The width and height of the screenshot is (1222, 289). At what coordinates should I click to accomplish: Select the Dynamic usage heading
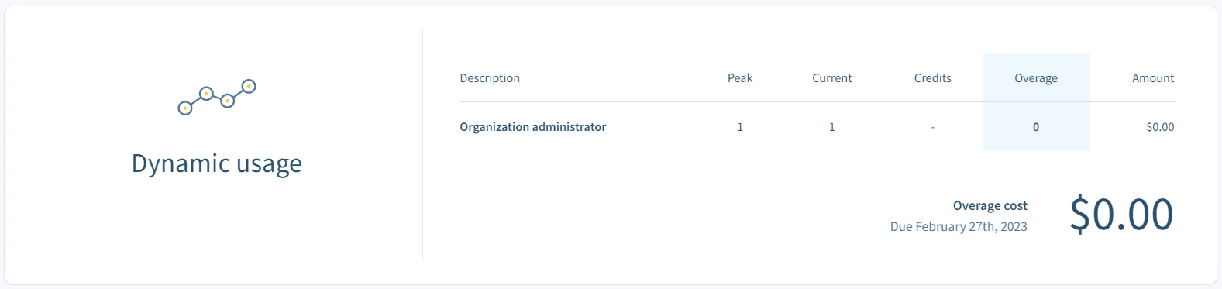[217, 164]
